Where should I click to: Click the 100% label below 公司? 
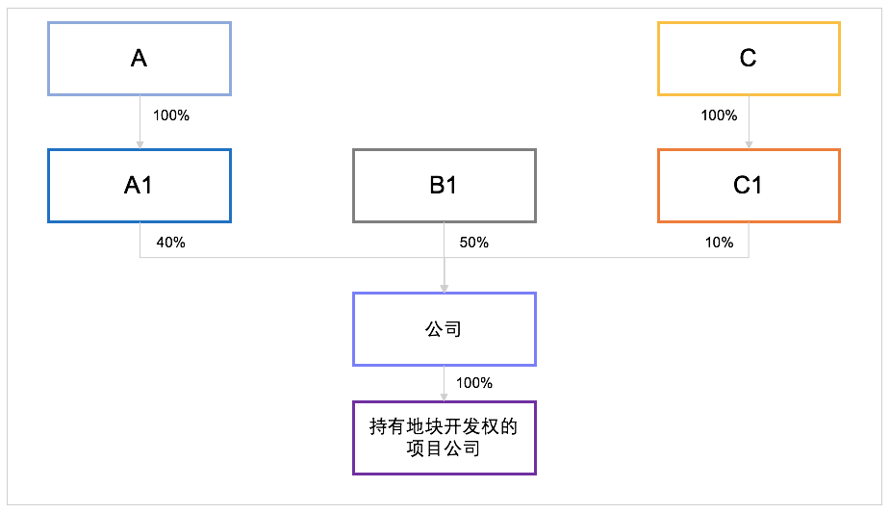pyautogui.click(x=474, y=383)
